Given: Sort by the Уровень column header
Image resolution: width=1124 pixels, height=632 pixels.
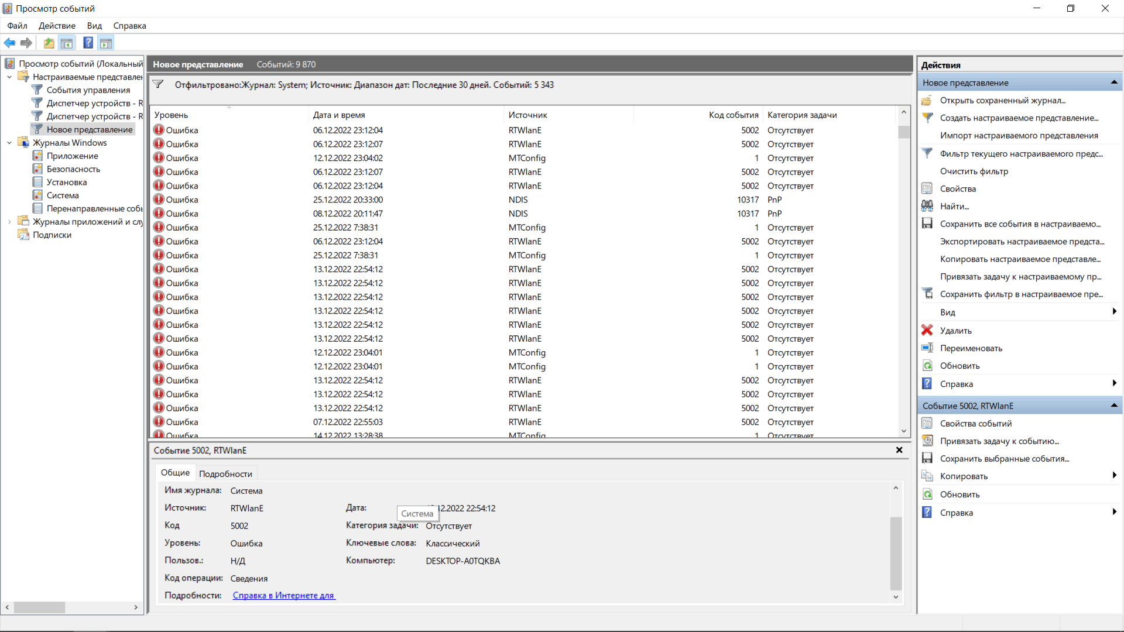Looking at the screenshot, I should [x=229, y=115].
